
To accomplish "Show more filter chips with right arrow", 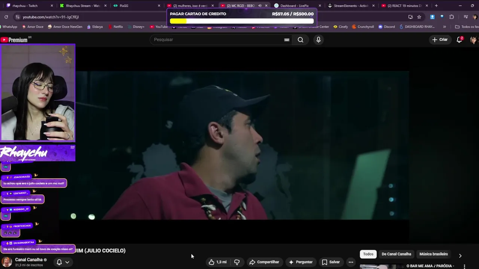I will pos(460,256).
